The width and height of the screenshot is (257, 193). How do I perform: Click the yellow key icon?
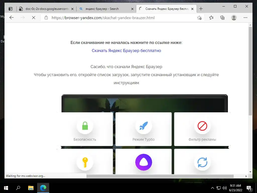point(85,162)
